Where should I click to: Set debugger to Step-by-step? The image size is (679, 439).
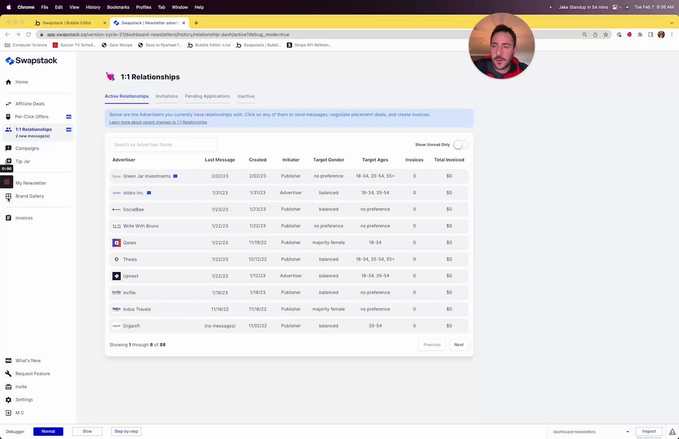click(126, 432)
